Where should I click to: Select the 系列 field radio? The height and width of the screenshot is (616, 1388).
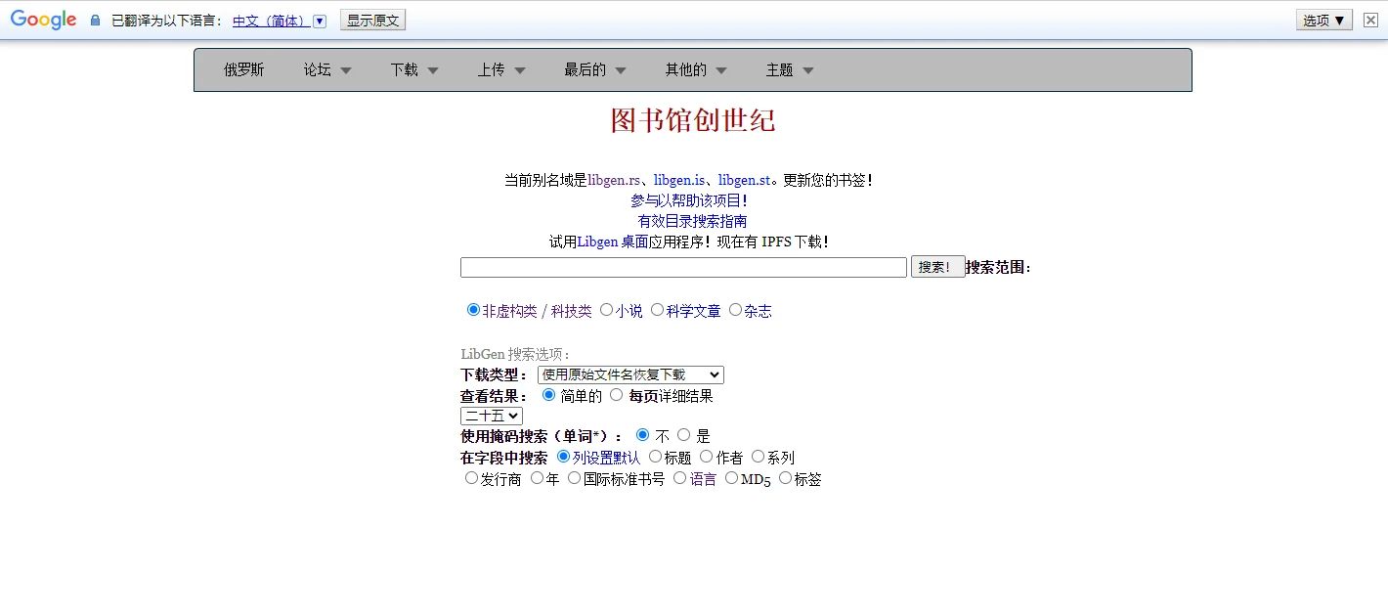point(758,457)
